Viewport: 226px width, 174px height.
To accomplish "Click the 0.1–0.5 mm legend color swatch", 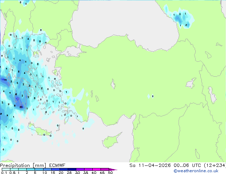I will click(6, 169).
